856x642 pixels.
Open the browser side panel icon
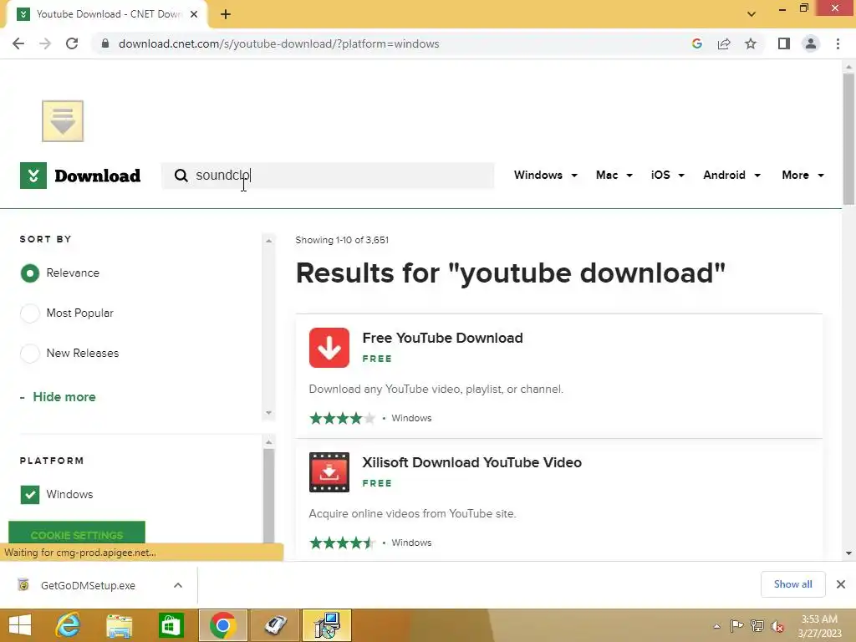coord(784,43)
